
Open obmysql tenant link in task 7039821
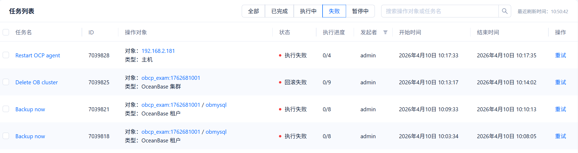coord(216,105)
